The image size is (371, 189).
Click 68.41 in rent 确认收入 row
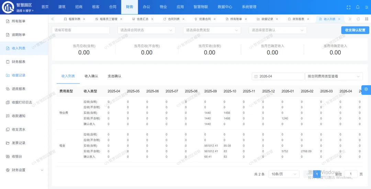tap(208, 157)
